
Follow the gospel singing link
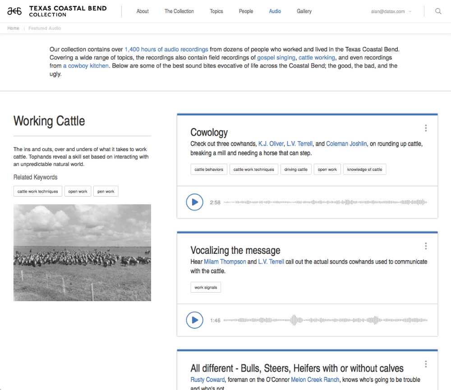276,58
